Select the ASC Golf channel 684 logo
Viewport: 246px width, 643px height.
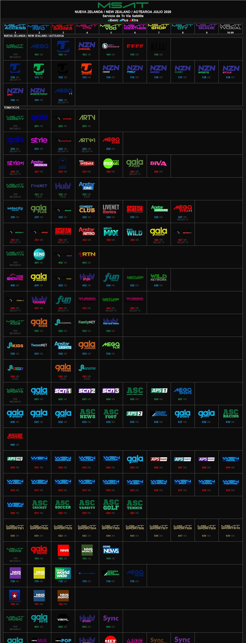pos(111,504)
